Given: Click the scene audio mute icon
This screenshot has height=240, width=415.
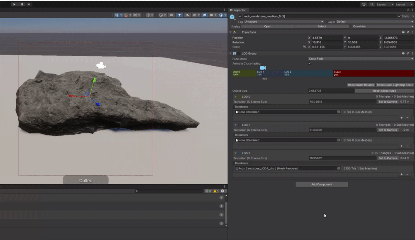Looking at the screenshot, I should tap(188, 15).
